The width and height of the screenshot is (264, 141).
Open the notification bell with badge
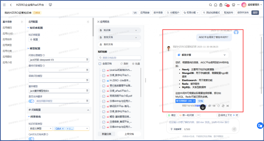226,5
